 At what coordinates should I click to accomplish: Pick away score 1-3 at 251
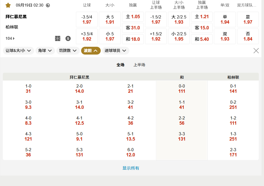coord(233,136)
